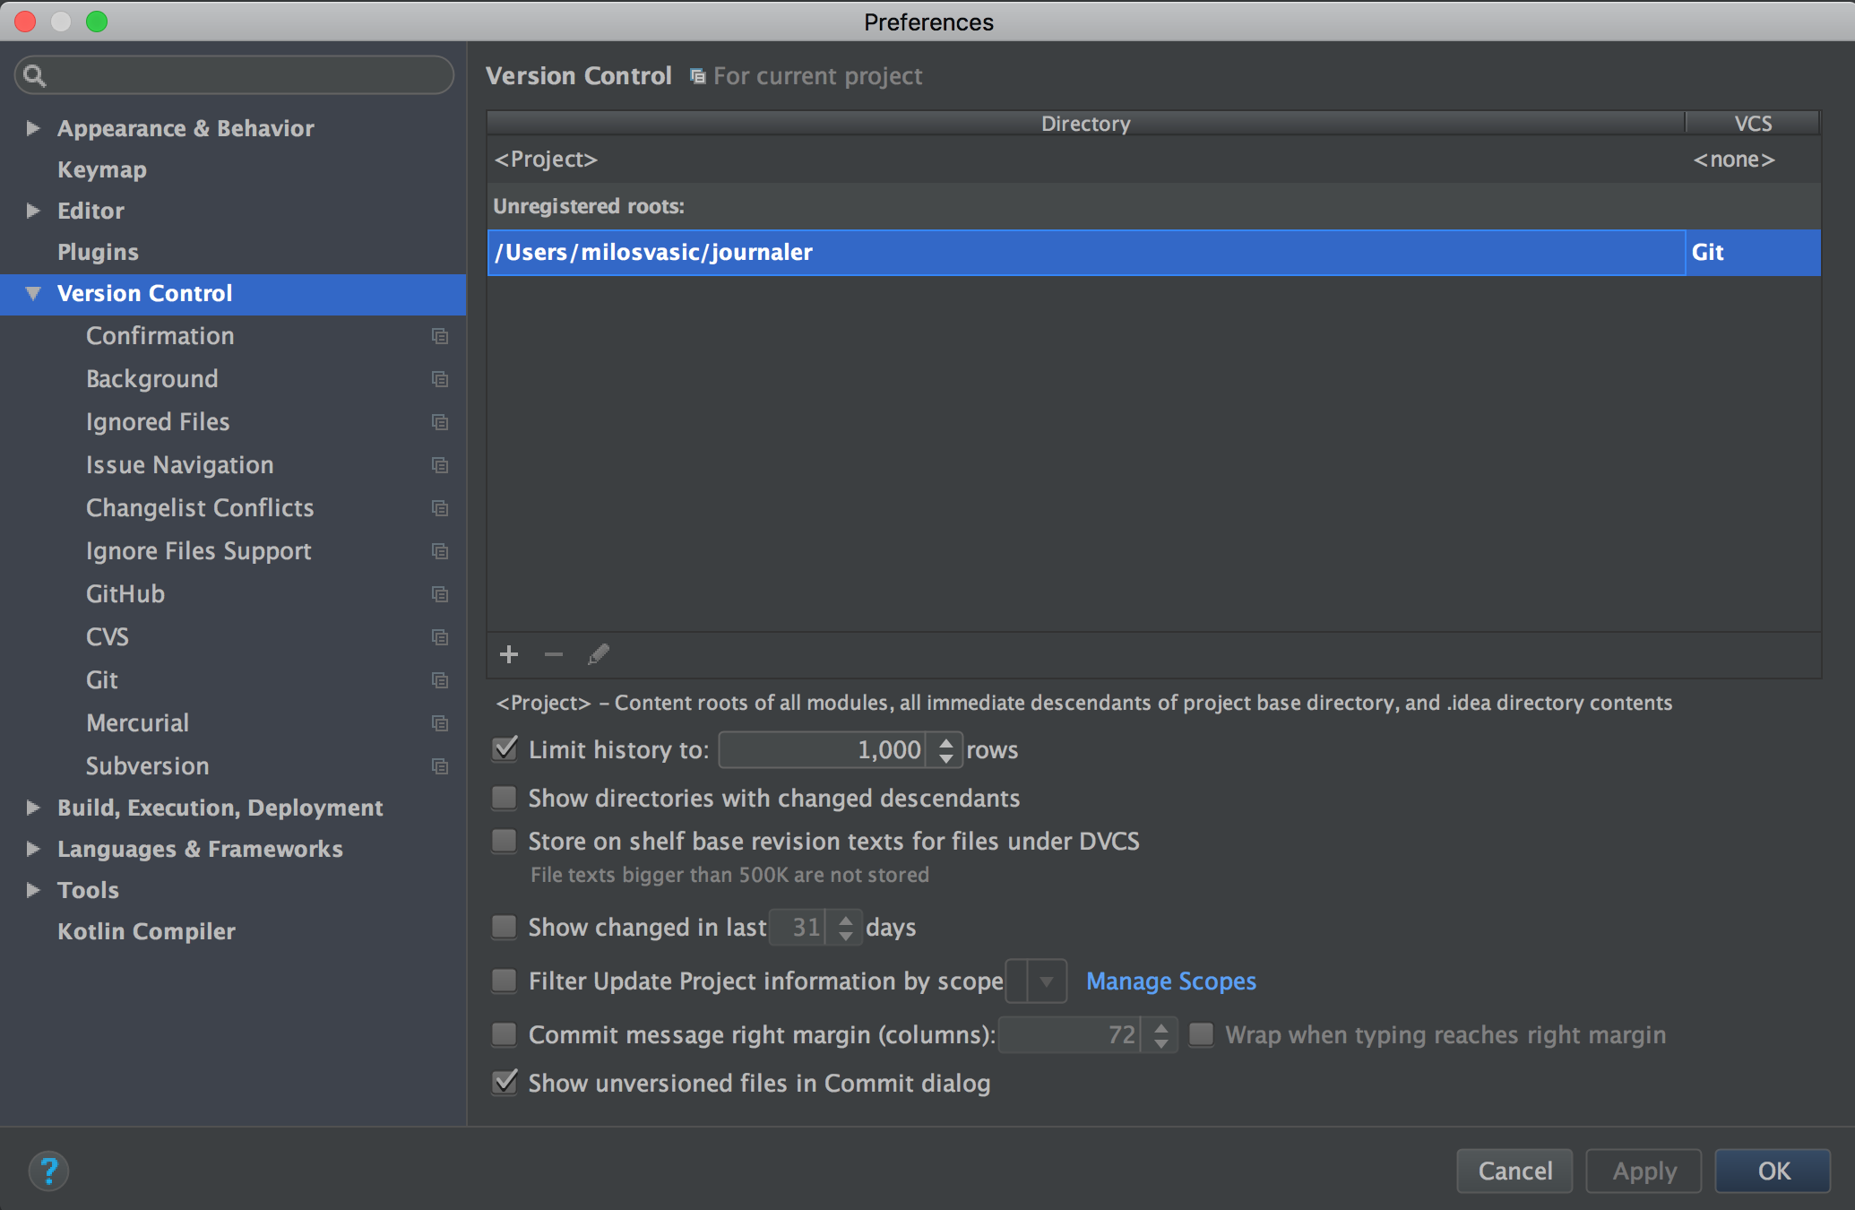Open Plugins settings
1855x1210 pixels.
point(98,252)
